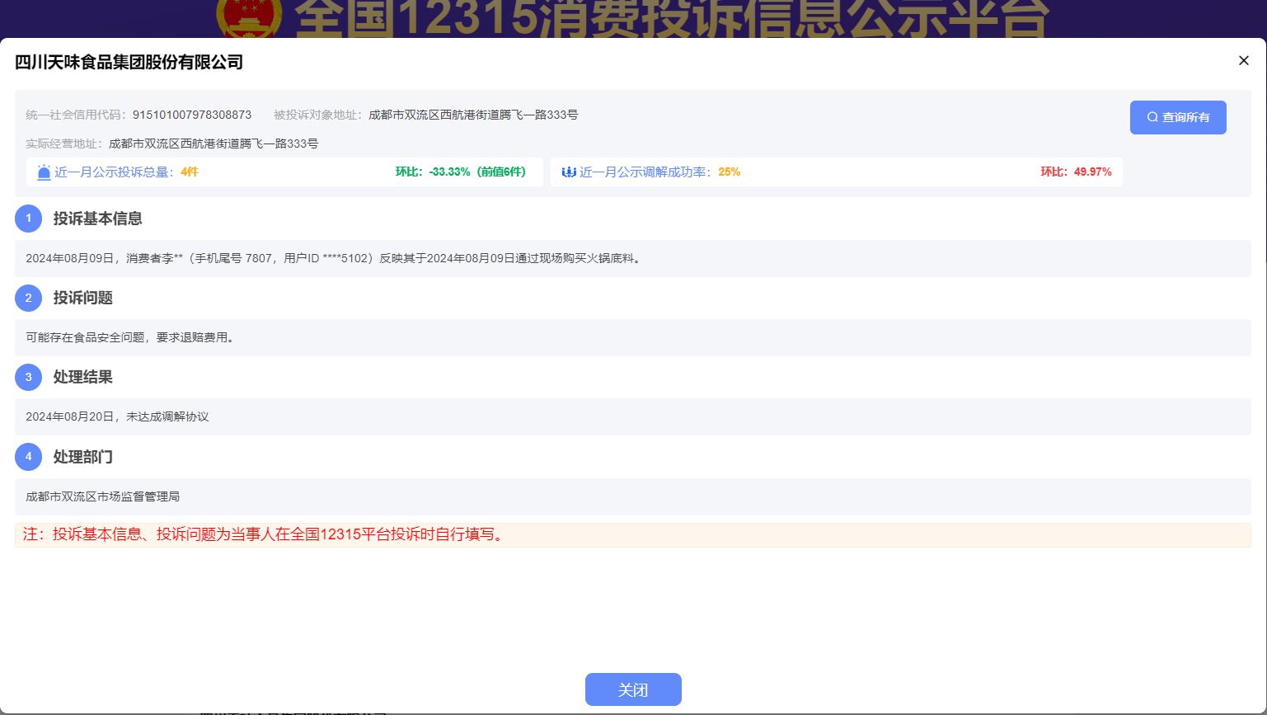Click the 投诉基本信息 heading
Image resolution: width=1267 pixels, height=715 pixels.
tap(98, 219)
